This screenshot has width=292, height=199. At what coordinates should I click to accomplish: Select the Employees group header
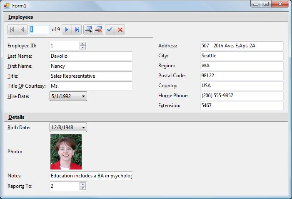(x=21, y=17)
